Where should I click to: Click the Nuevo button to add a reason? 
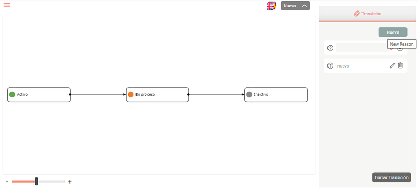point(393,32)
